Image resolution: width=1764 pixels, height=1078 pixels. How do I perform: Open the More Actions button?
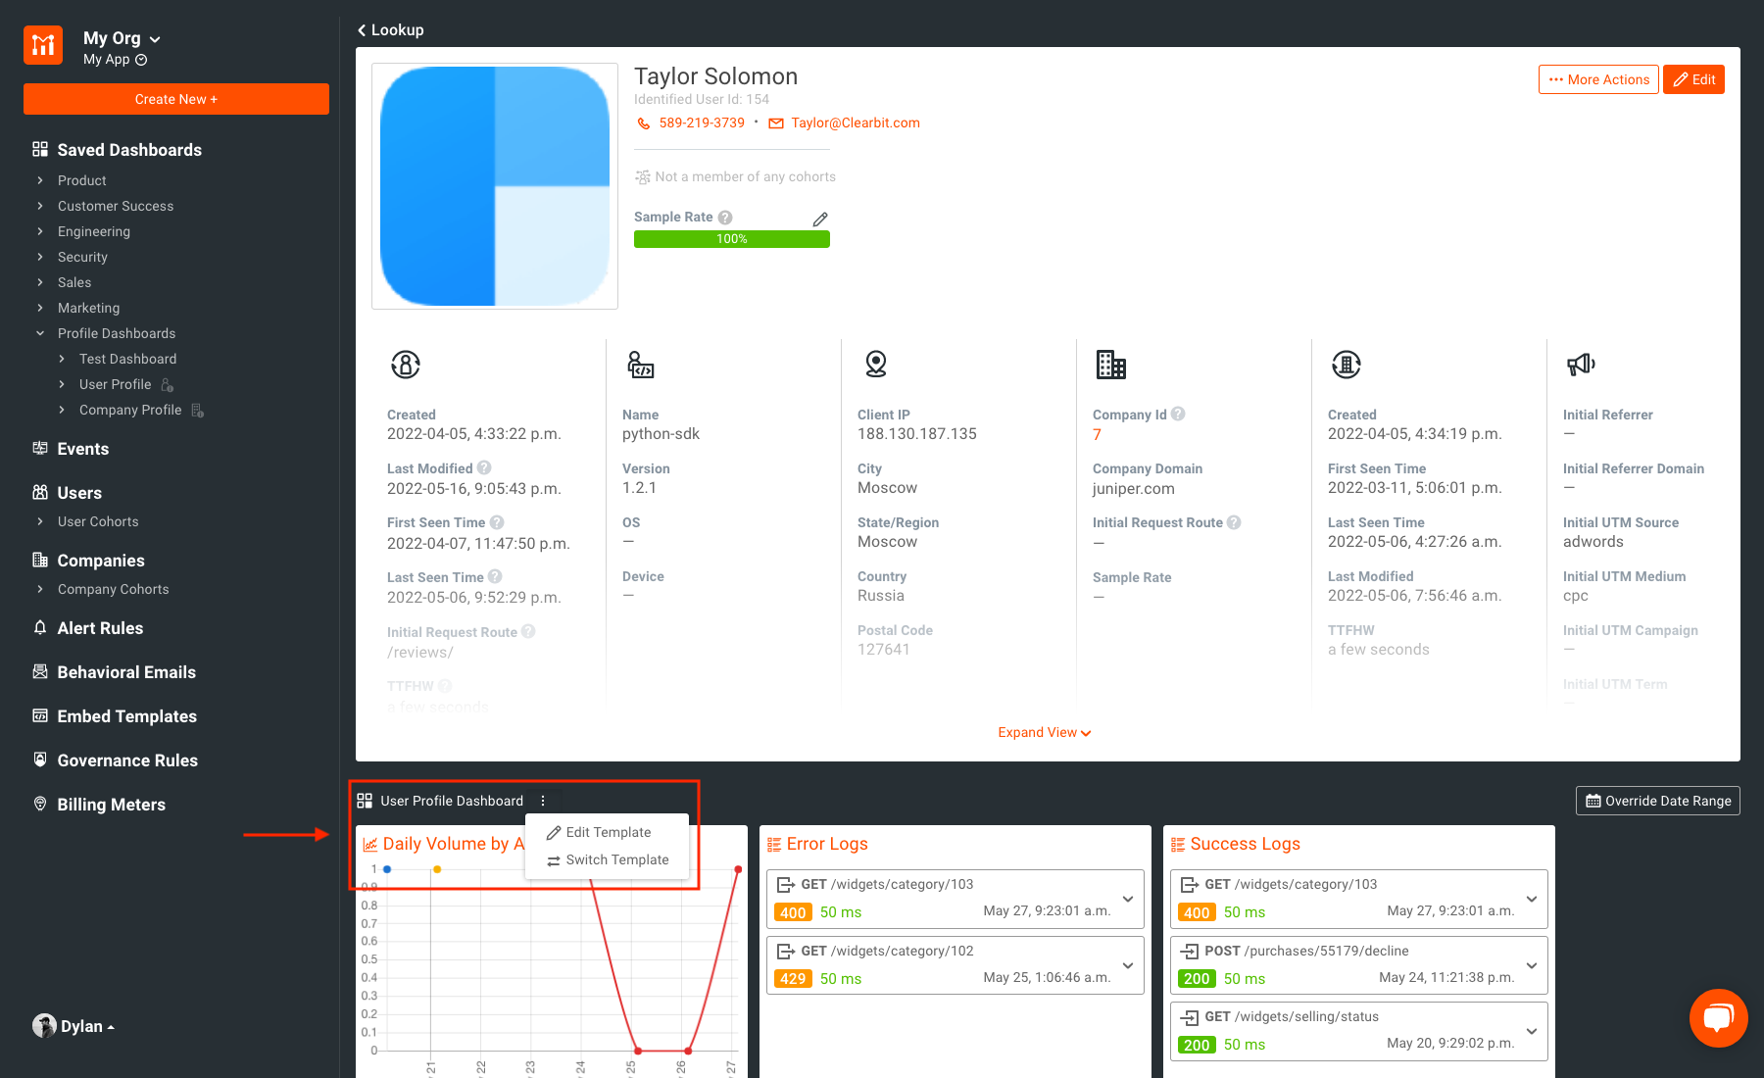coord(1597,79)
